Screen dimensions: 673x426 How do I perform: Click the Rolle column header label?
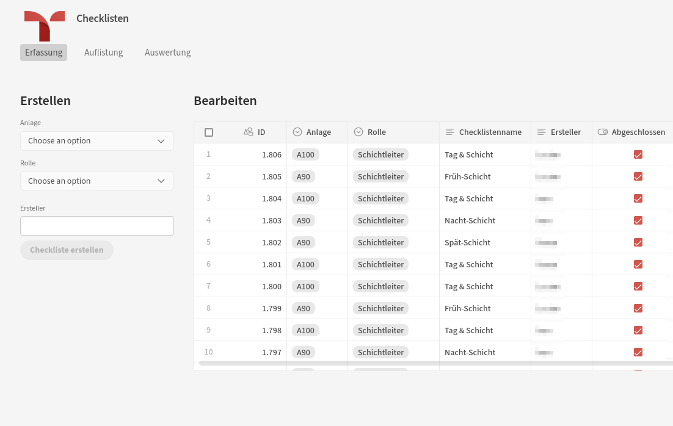click(x=376, y=132)
